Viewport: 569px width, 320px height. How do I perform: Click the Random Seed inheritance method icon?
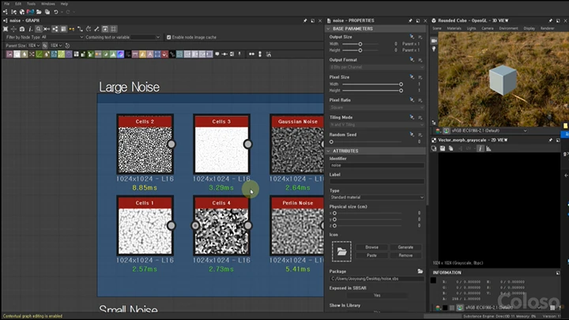[x=412, y=134]
